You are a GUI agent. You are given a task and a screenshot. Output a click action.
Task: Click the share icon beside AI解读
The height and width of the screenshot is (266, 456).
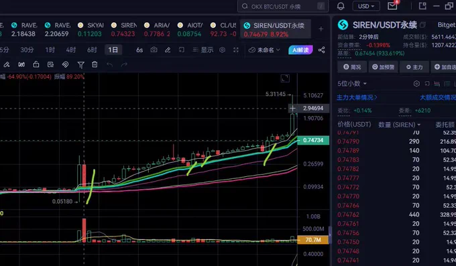coord(321,50)
